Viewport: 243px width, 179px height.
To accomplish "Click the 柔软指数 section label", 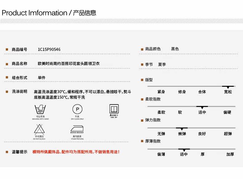I will (153, 99).
